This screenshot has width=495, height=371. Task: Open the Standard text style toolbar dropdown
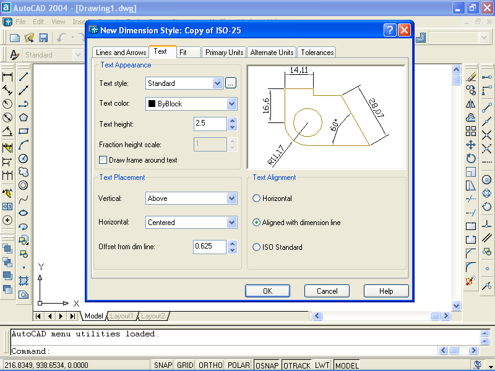pyautogui.click(x=78, y=55)
